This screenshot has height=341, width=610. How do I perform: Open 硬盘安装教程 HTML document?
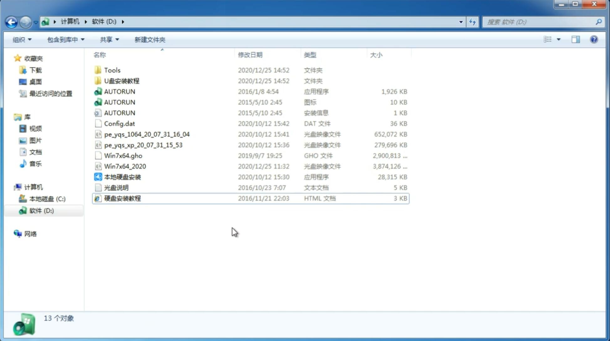click(x=122, y=198)
